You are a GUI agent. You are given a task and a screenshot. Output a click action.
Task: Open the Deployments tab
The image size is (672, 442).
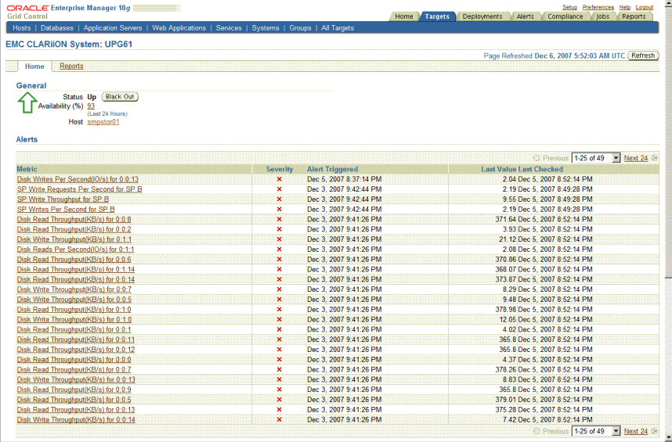click(482, 16)
